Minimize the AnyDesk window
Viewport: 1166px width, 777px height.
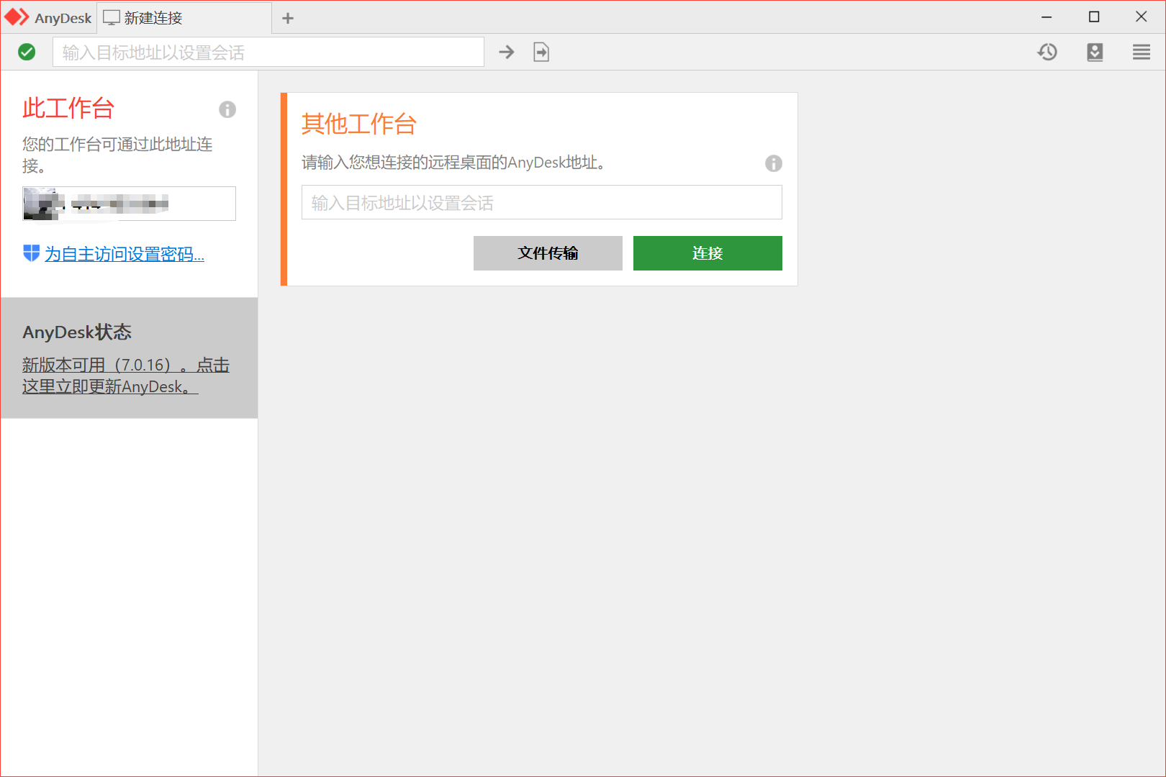(1047, 17)
